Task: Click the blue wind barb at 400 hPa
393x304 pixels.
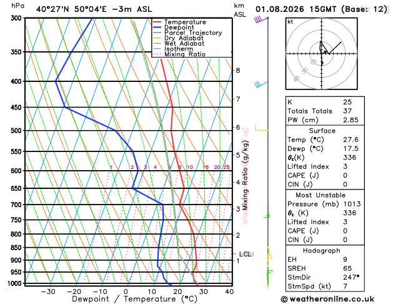Action: [261, 84]
